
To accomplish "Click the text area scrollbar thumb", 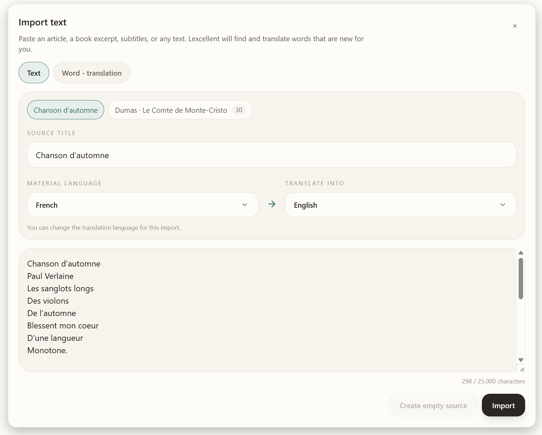I will pyautogui.click(x=521, y=279).
